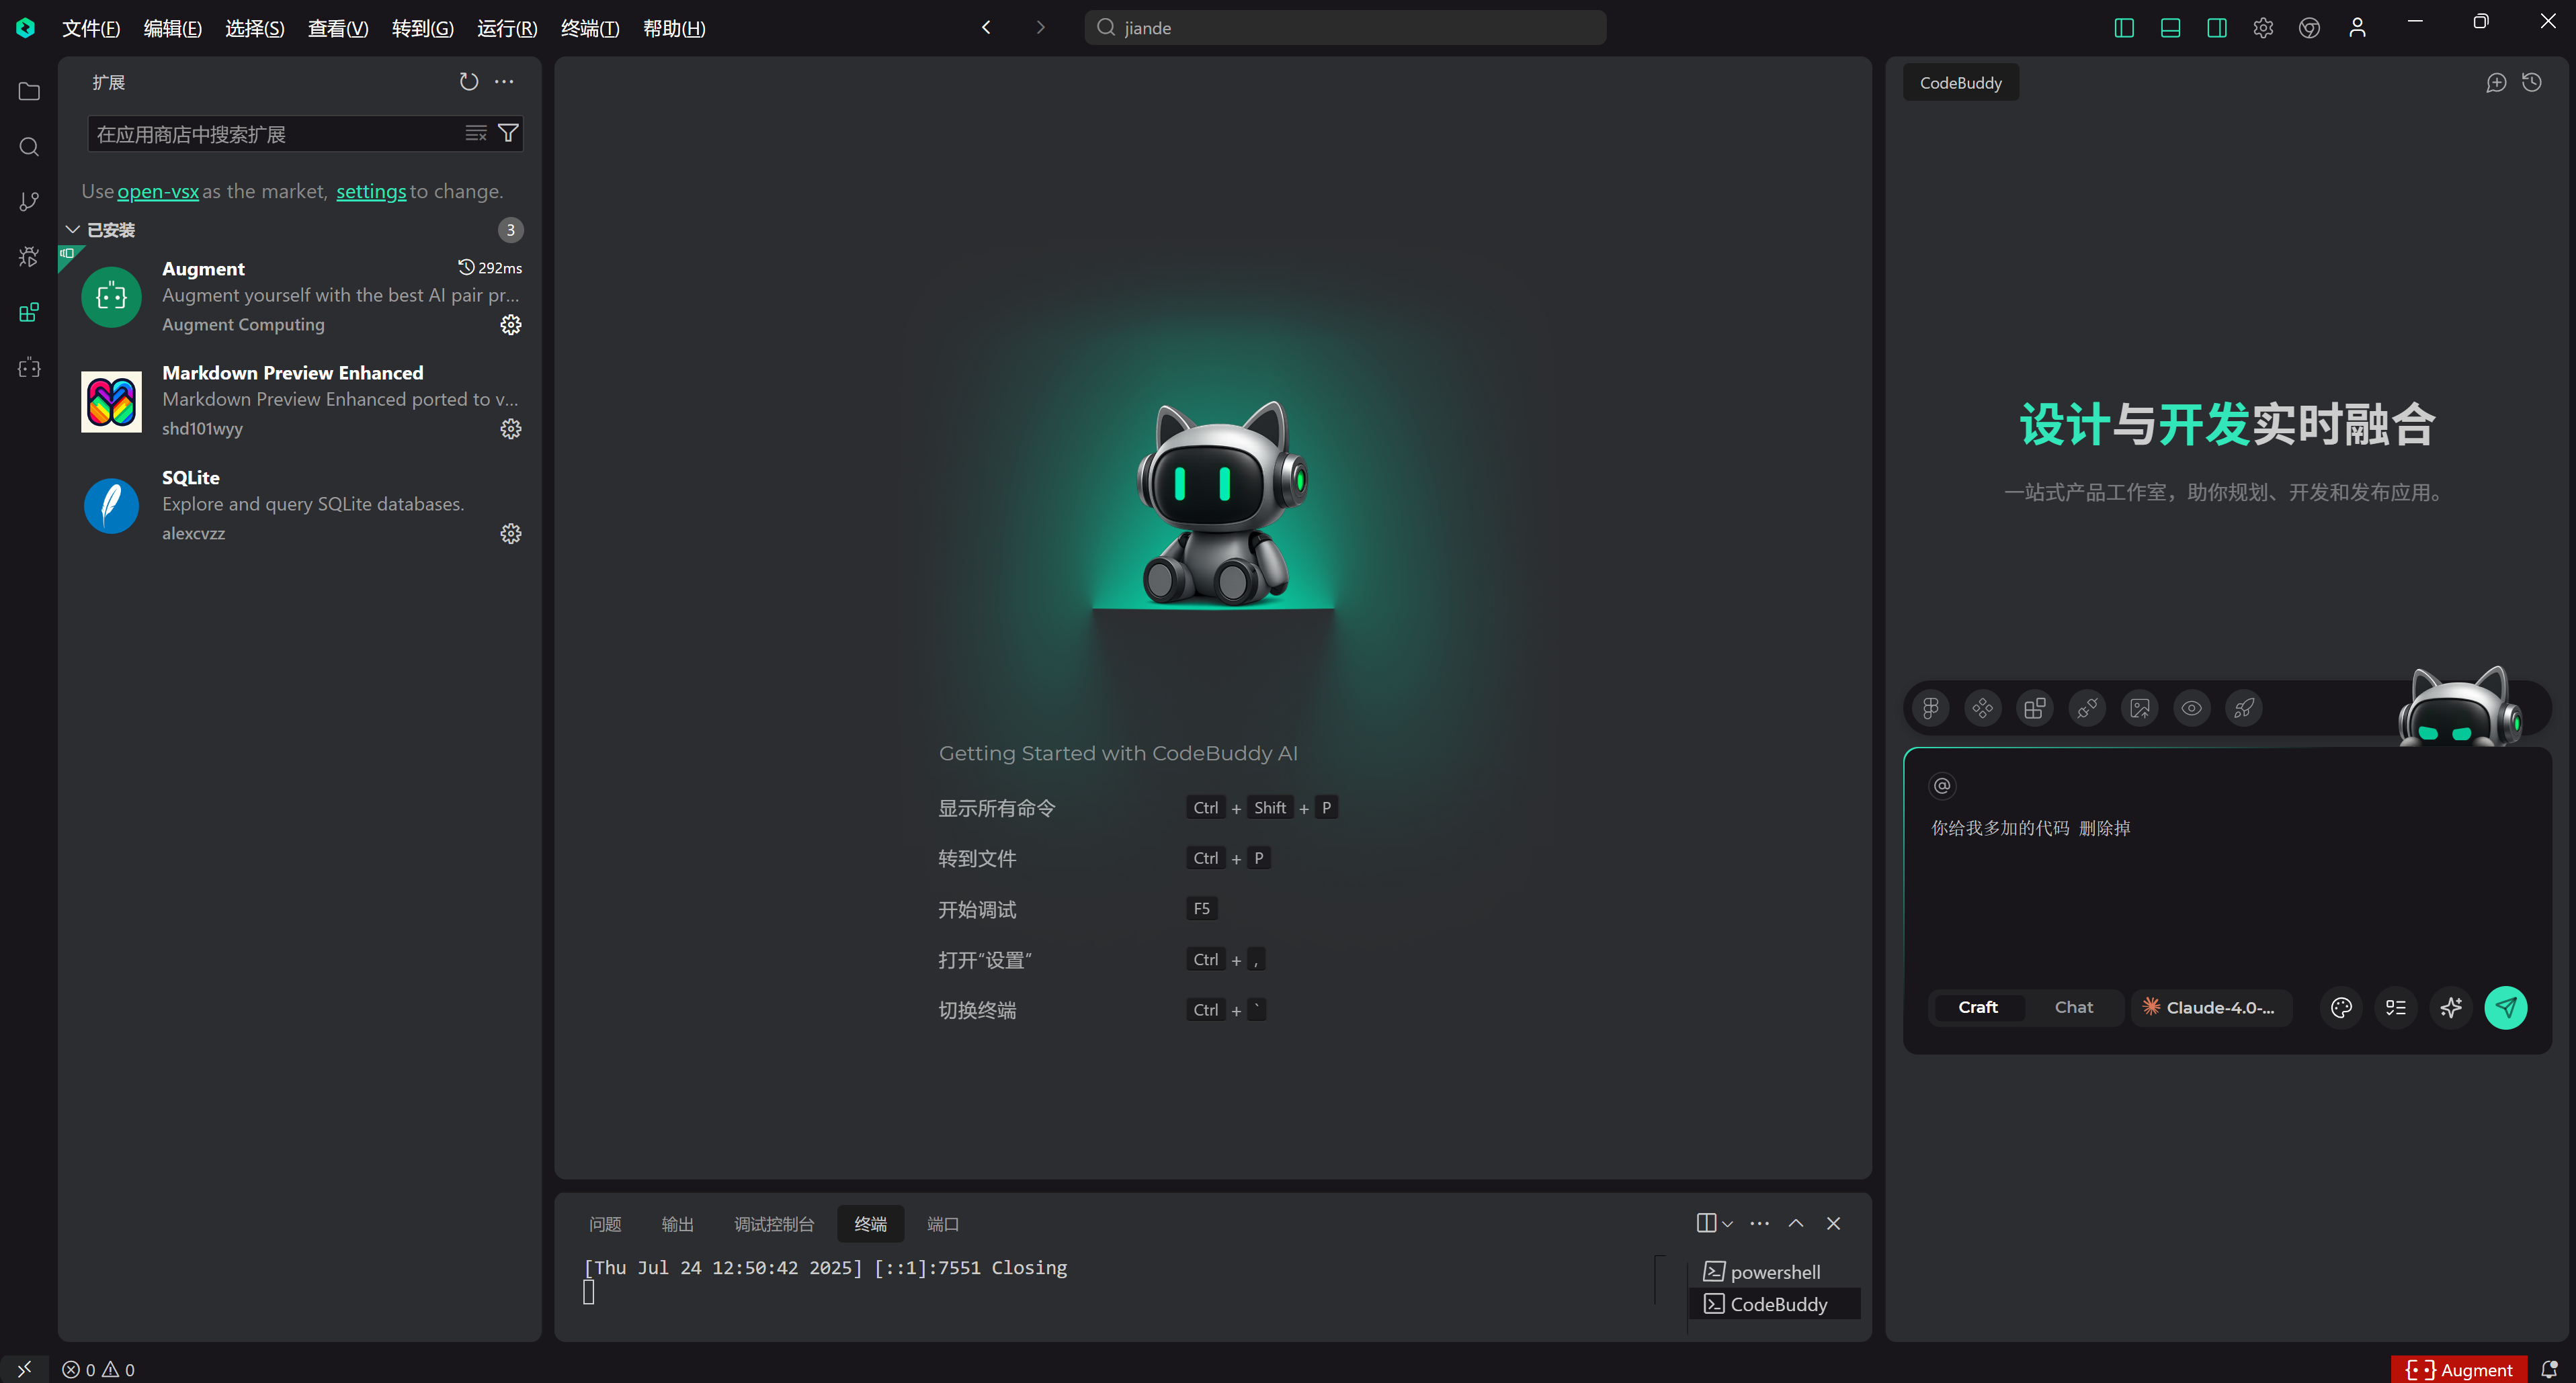The height and width of the screenshot is (1383, 2576).
Task: Open the Explorer folder icon in activity bar
Action: click(29, 91)
